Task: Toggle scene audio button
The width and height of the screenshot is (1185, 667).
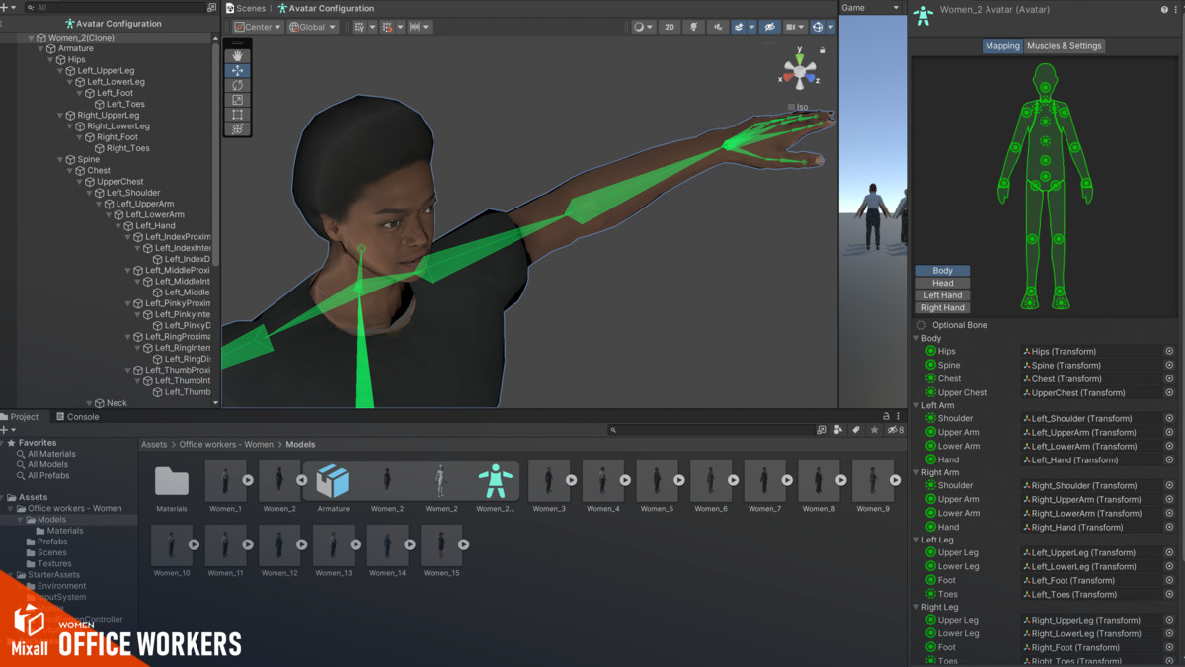Action: (x=720, y=27)
